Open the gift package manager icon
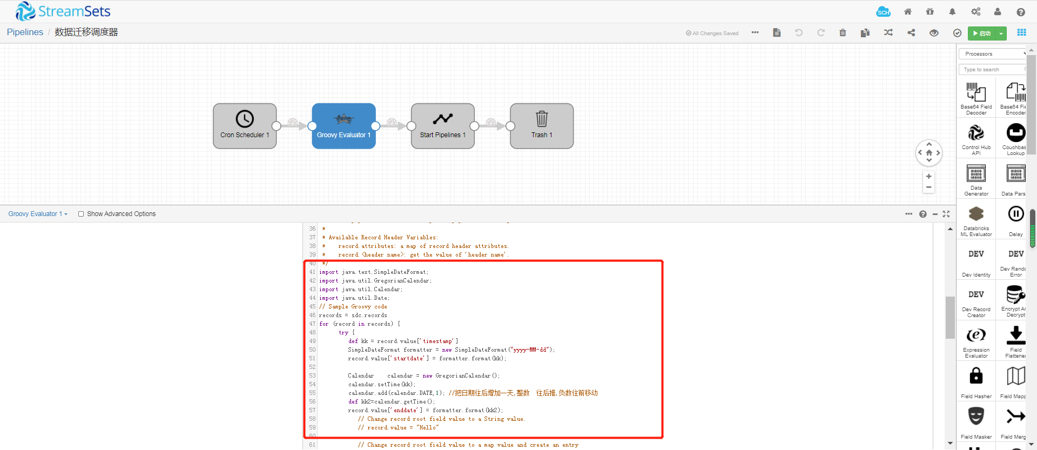 point(930,12)
